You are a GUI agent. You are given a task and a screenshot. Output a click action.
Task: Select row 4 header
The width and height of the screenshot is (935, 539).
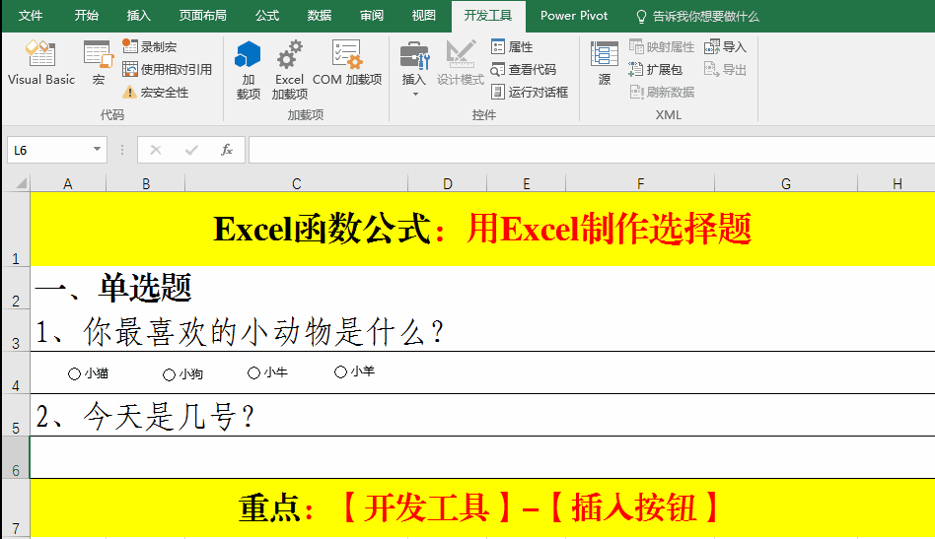click(x=16, y=372)
